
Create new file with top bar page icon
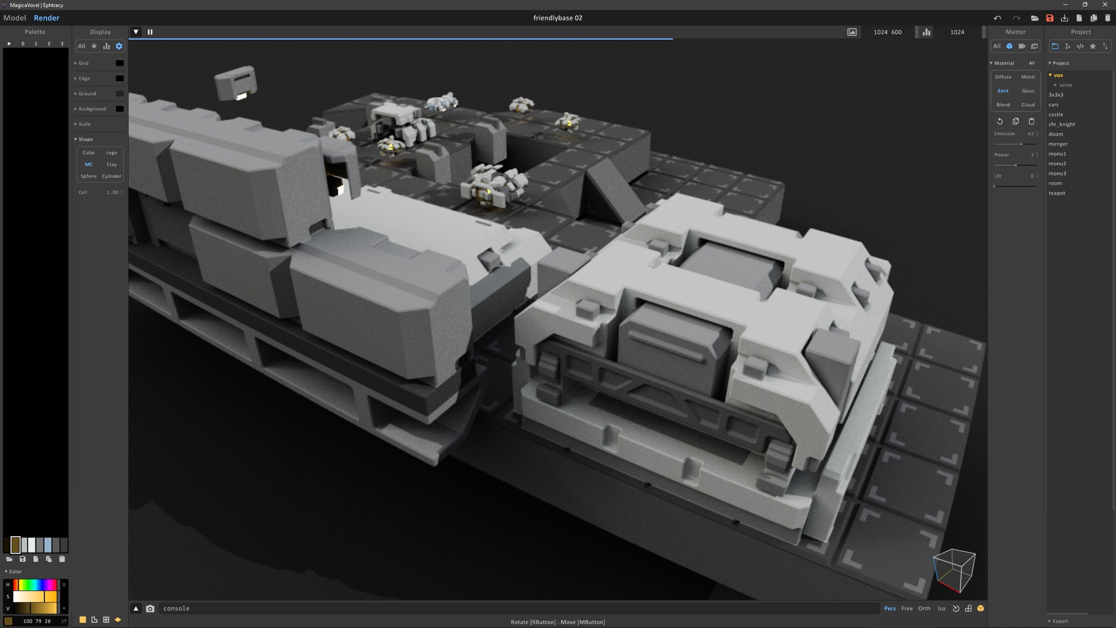click(1079, 18)
